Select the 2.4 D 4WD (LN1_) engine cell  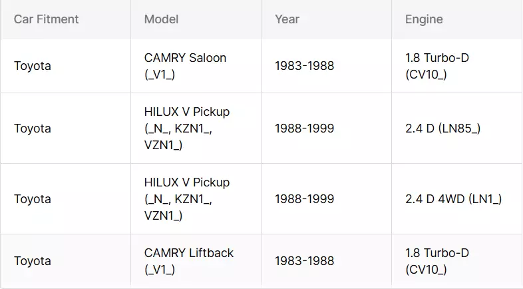(x=453, y=199)
